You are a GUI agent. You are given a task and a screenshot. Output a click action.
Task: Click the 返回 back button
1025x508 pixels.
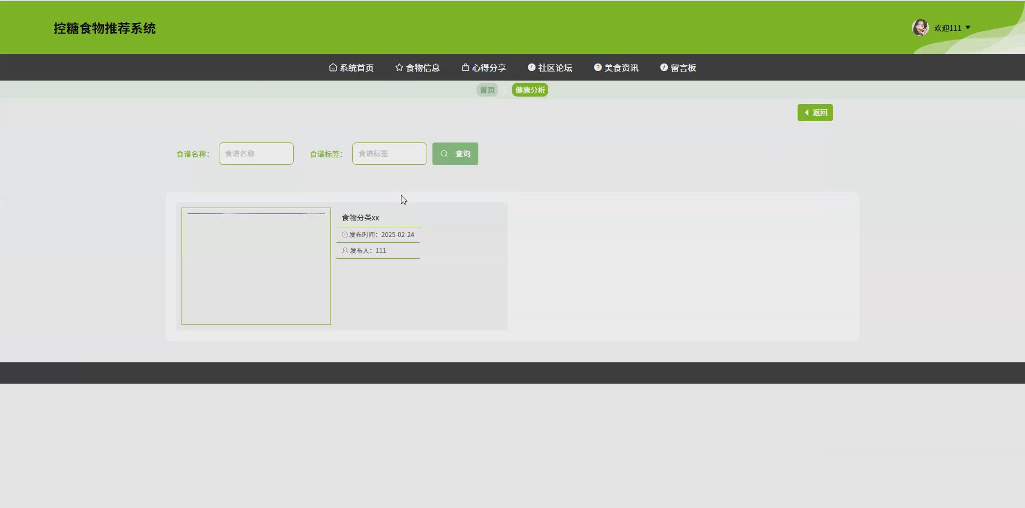pyautogui.click(x=815, y=113)
